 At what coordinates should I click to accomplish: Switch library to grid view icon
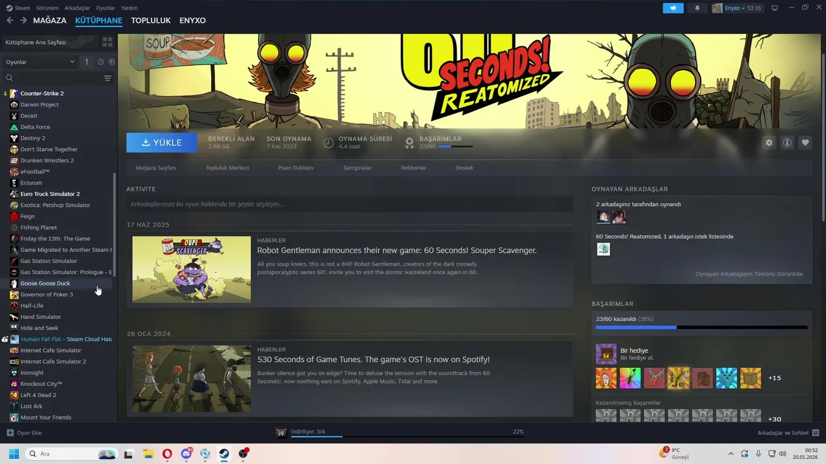tap(107, 42)
